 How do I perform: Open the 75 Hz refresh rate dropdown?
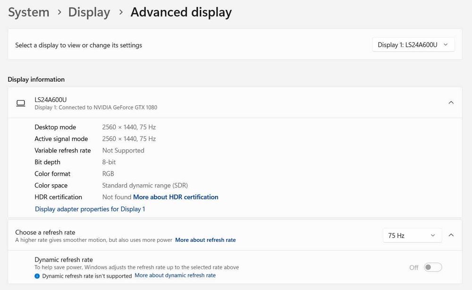click(412, 235)
